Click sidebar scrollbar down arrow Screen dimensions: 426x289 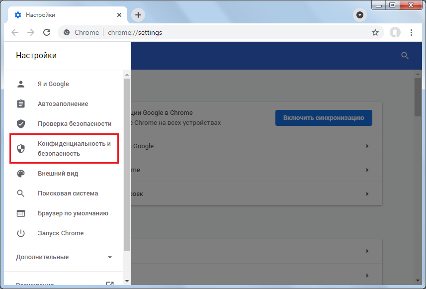pos(127,281)
